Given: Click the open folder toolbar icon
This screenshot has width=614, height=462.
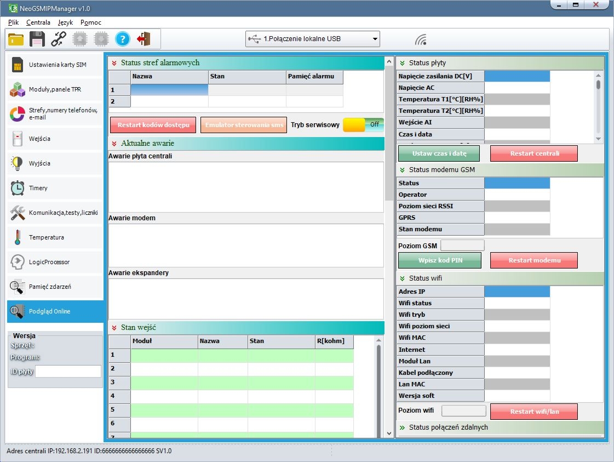Looking at the screenshot, I should [x=16, y=39].
